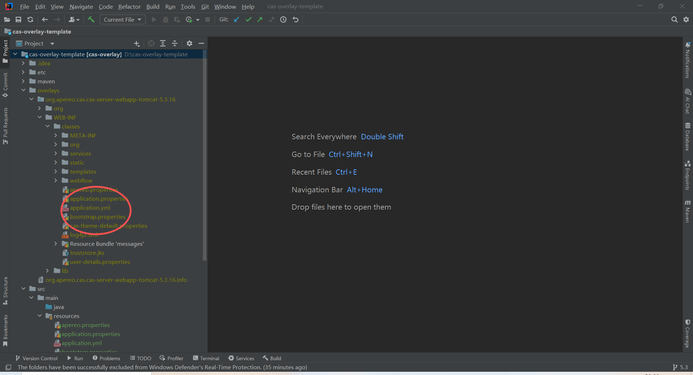Open the Maven tool window
This screenshot has height=375, width=693.
(x=688, y=211)
